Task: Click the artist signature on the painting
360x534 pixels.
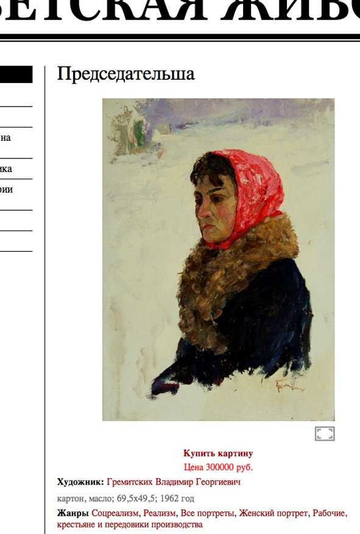Action: pyautogui.click(x=289, y=386)
